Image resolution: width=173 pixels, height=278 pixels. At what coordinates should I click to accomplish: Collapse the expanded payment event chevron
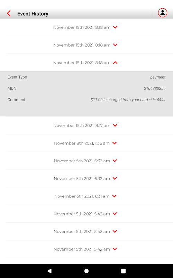115,63
